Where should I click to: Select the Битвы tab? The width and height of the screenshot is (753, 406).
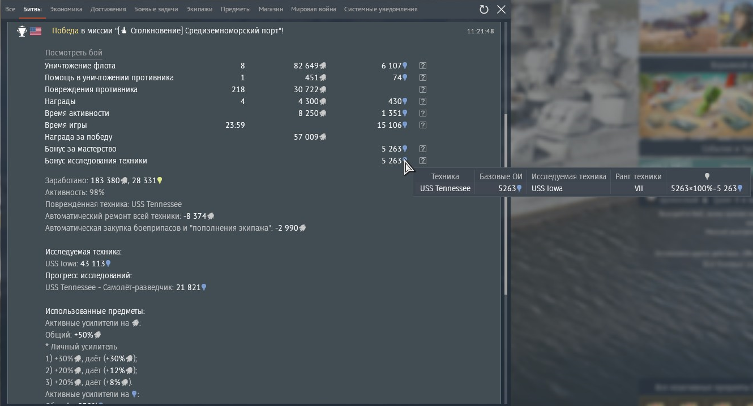(x=32, y=9)
